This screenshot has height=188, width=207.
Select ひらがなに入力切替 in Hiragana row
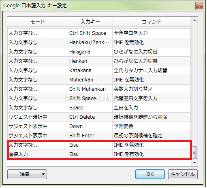(x=152, y=52)
